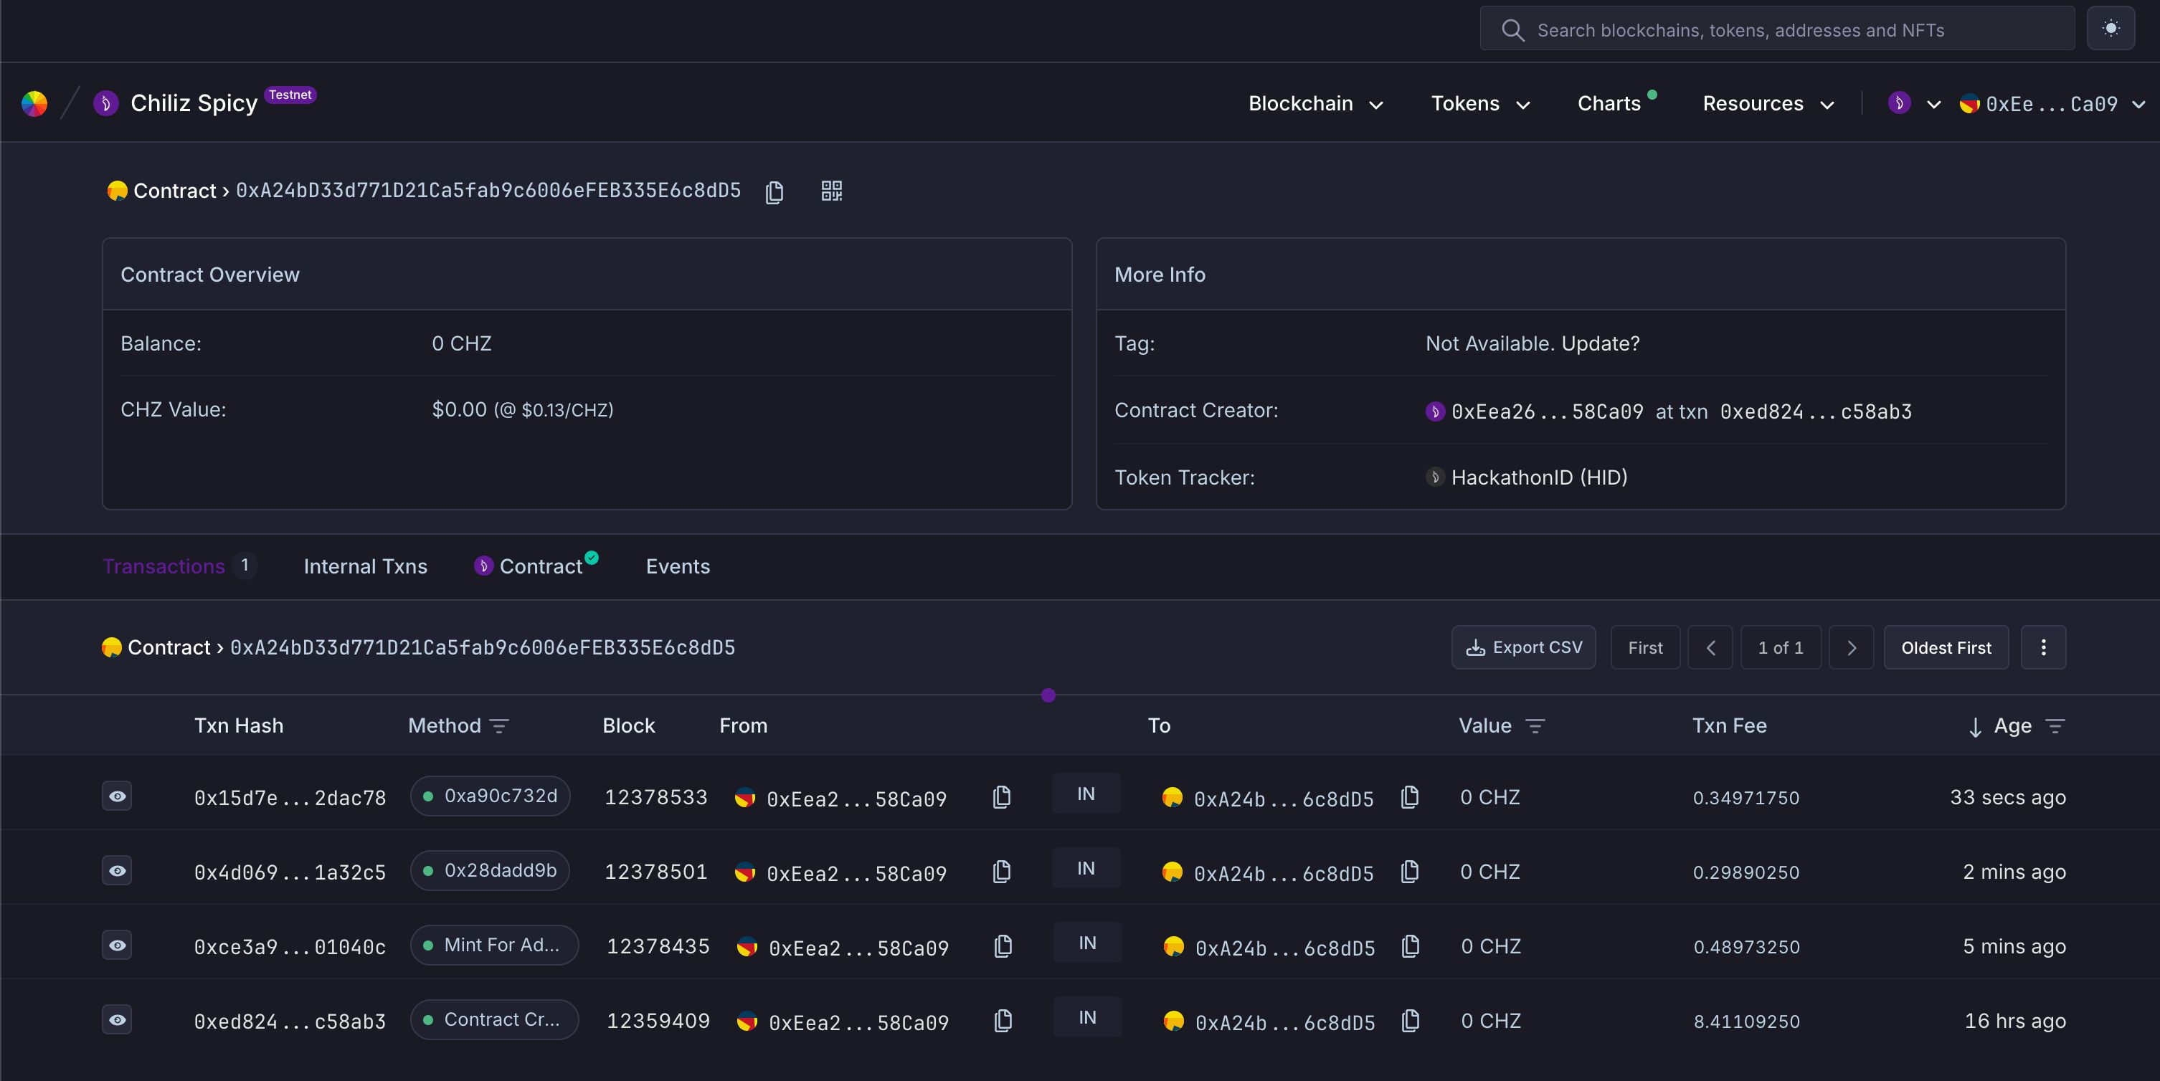The width and height of the screenshot is (2160, 1081).
Task: Click the First page navigation button
Action: tap(1644, 645)
